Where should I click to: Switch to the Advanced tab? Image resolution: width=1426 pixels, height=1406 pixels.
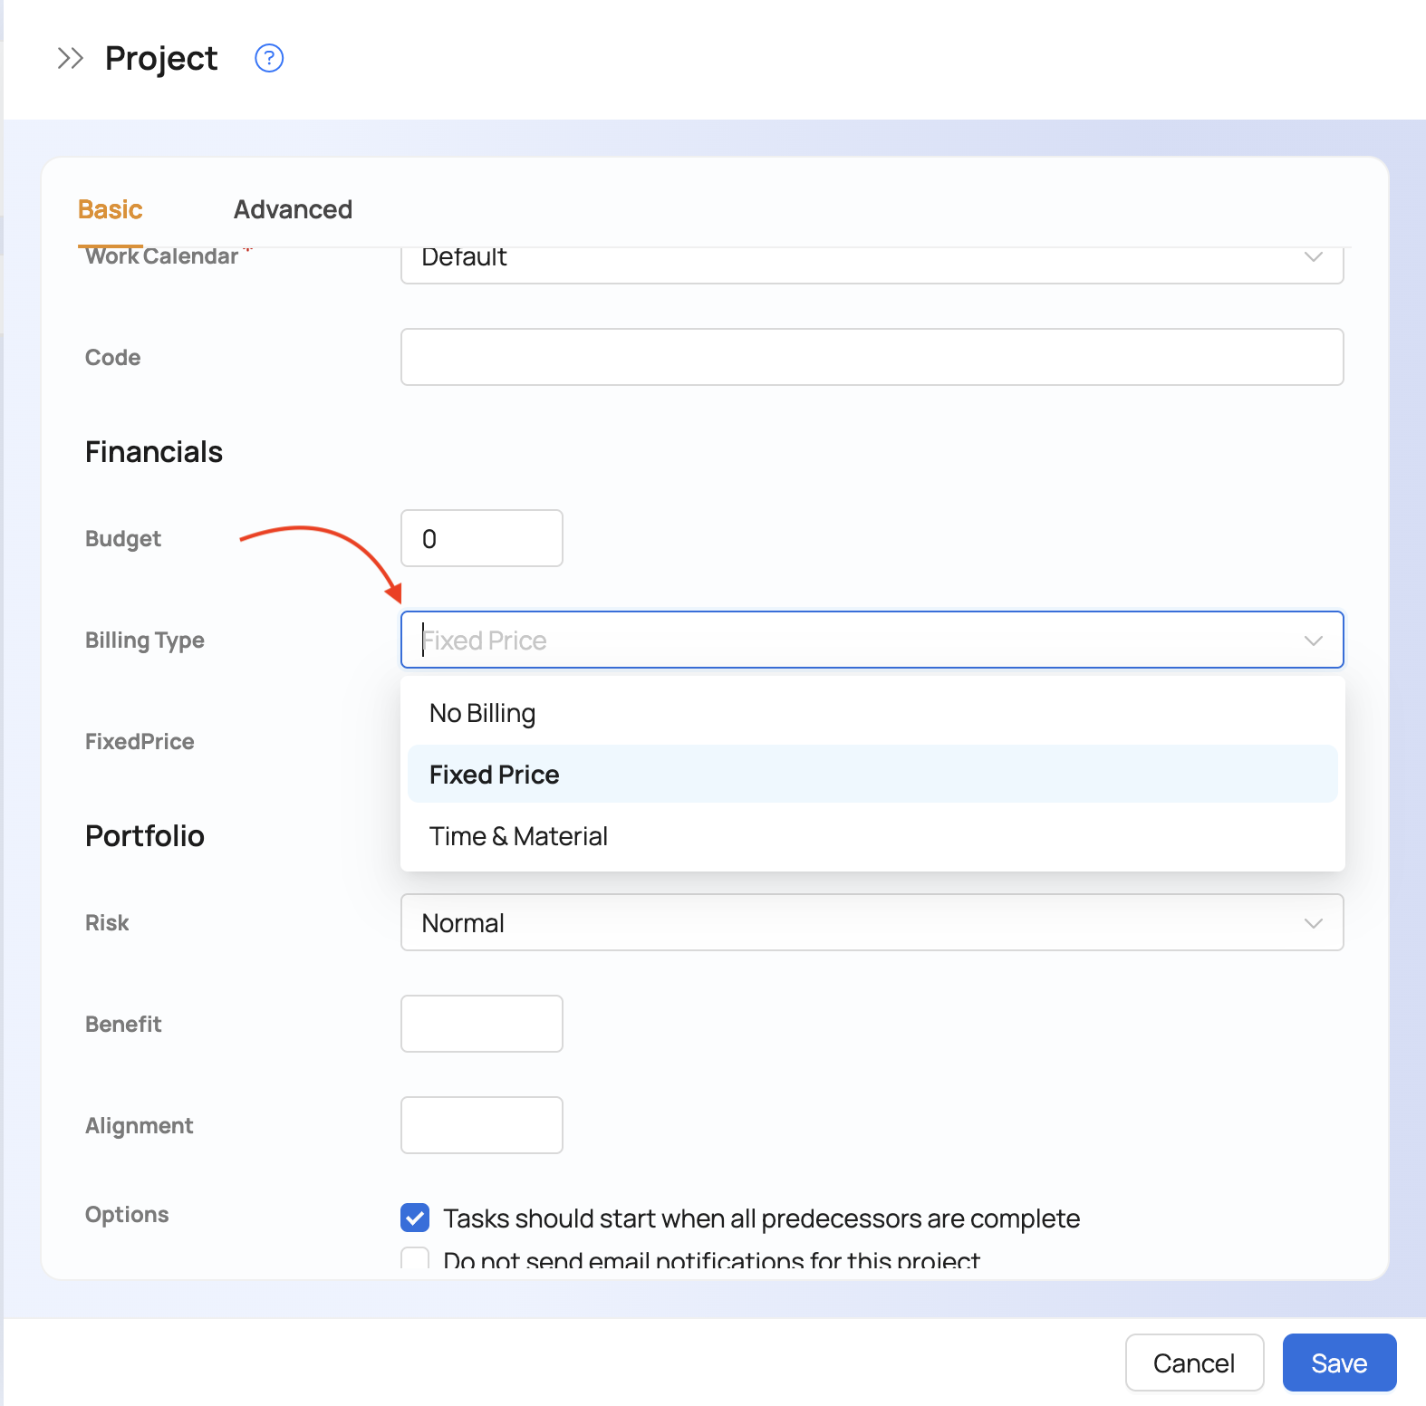coord(293,209)
